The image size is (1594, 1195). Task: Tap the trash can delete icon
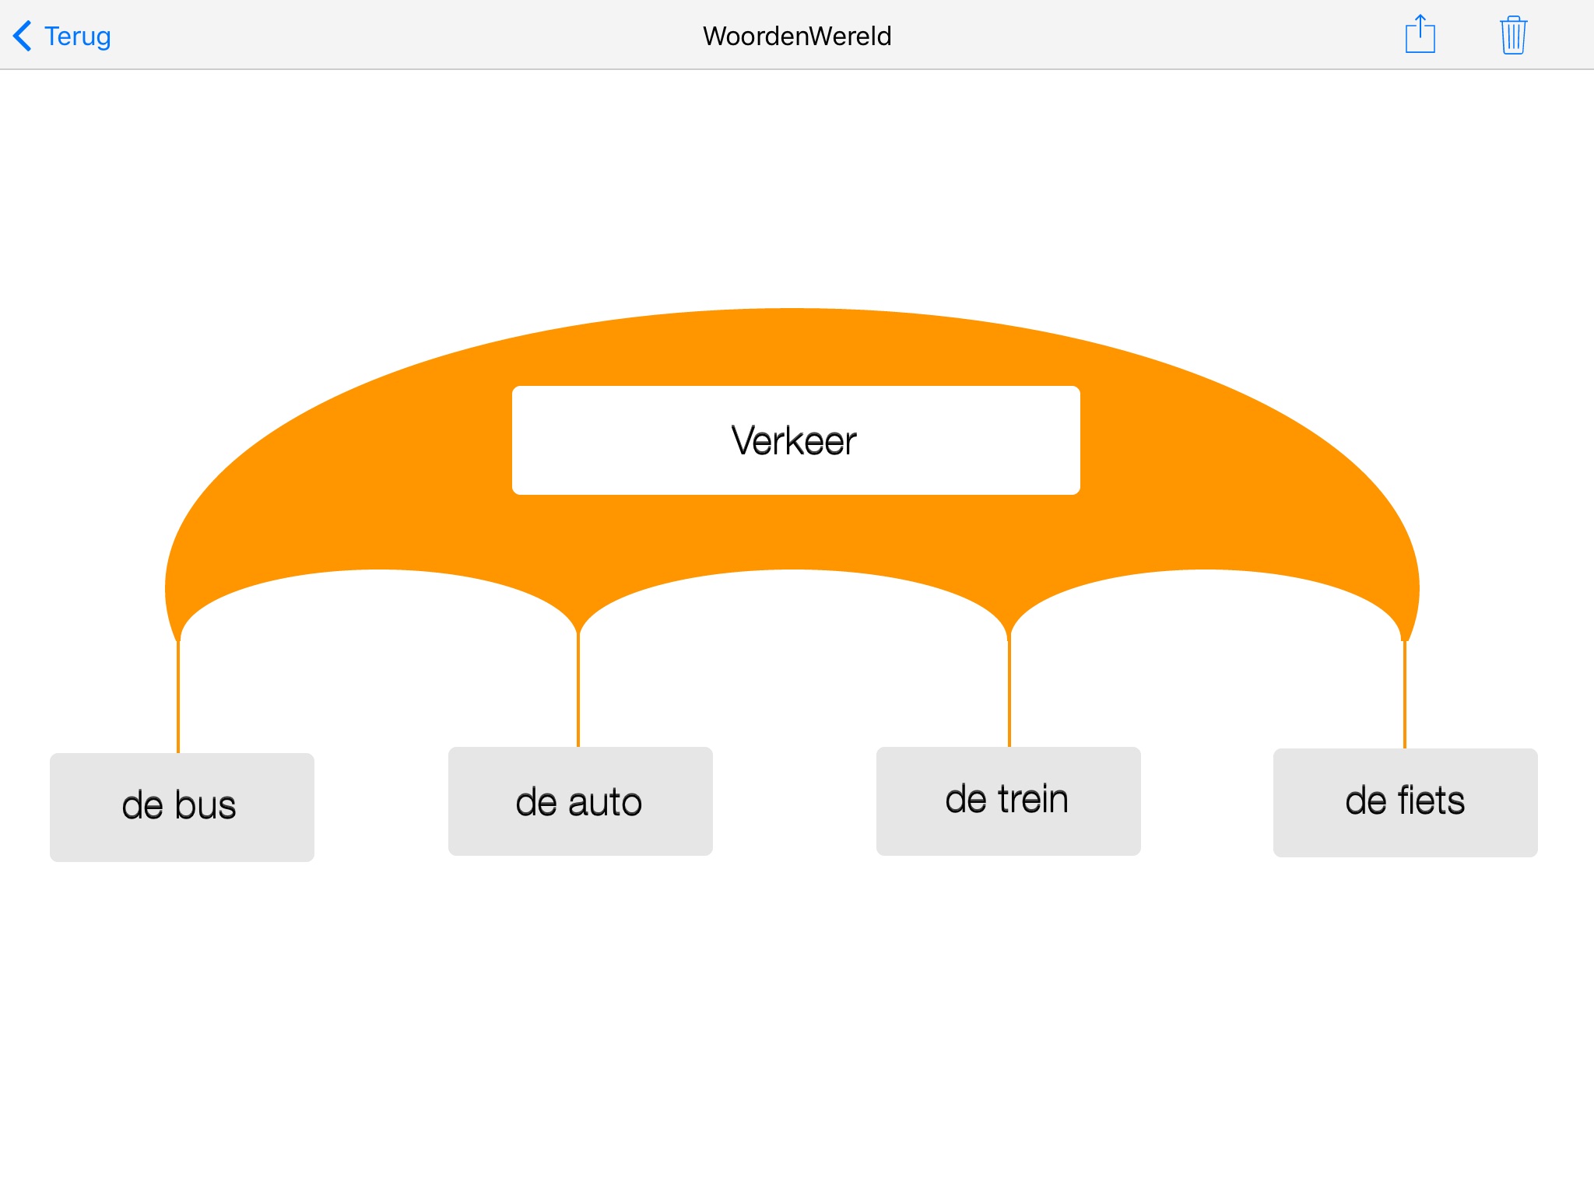(1513, 35)
